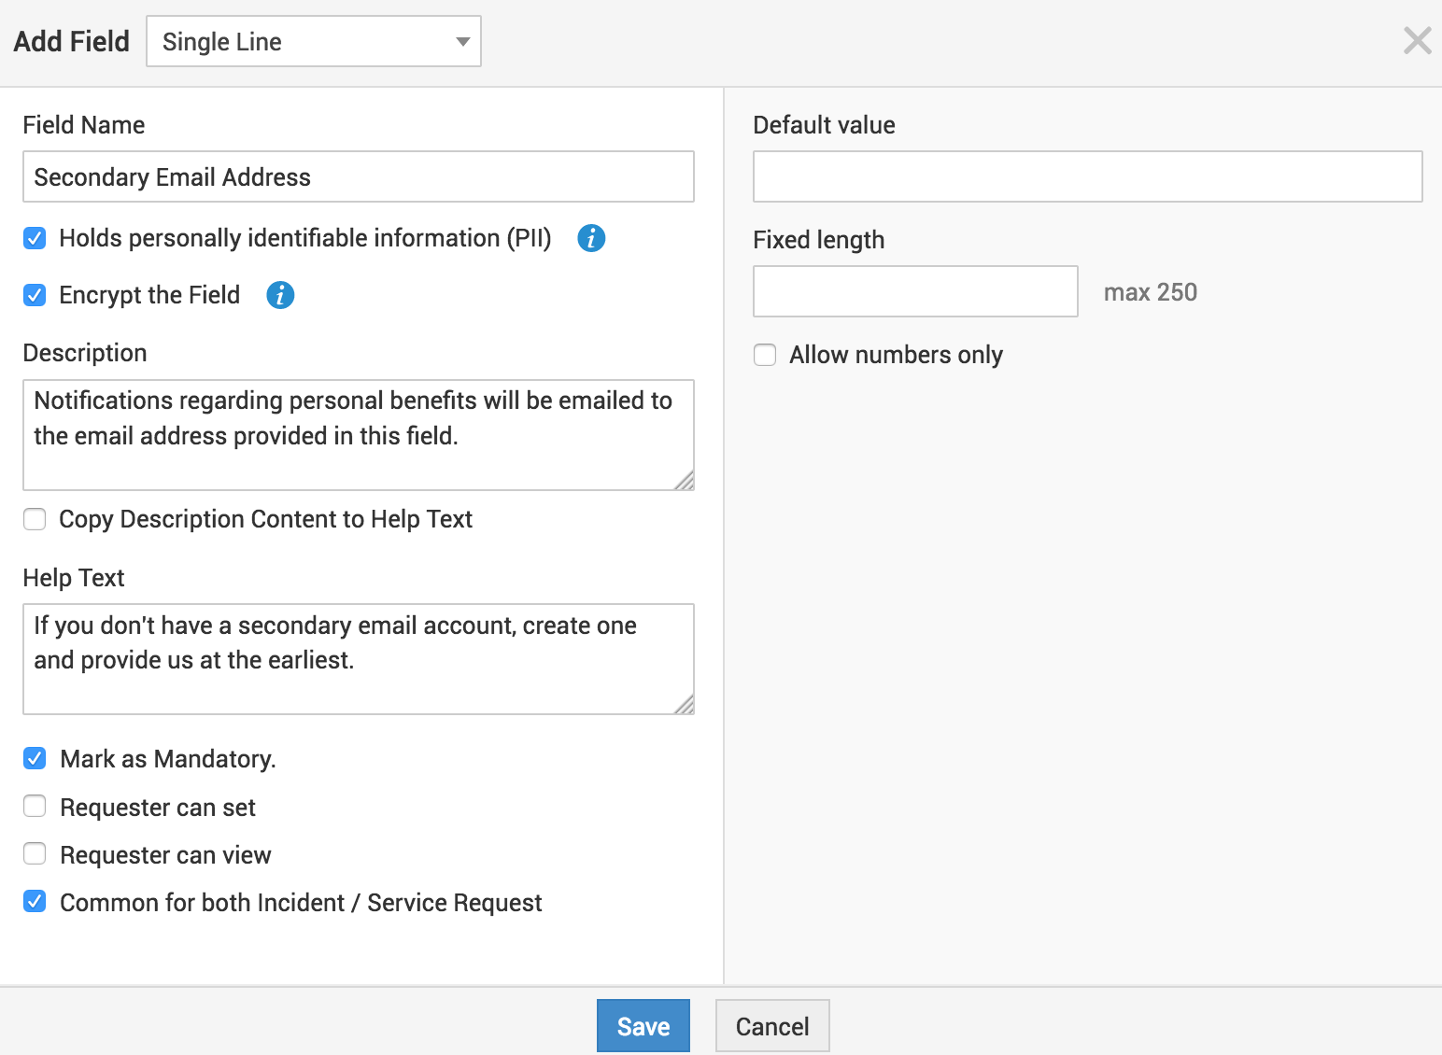Check the Requester can view checkbox
This screenshot has width=1442, height=1055.
35,853
